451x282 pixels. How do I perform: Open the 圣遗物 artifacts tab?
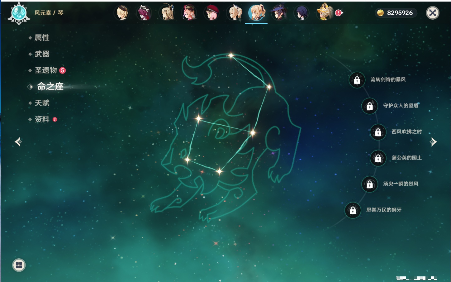(46, 70)
